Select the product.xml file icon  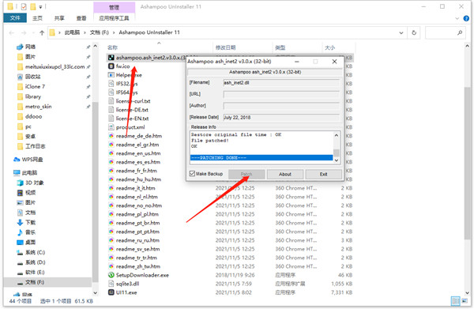click(x=111, y=127)
